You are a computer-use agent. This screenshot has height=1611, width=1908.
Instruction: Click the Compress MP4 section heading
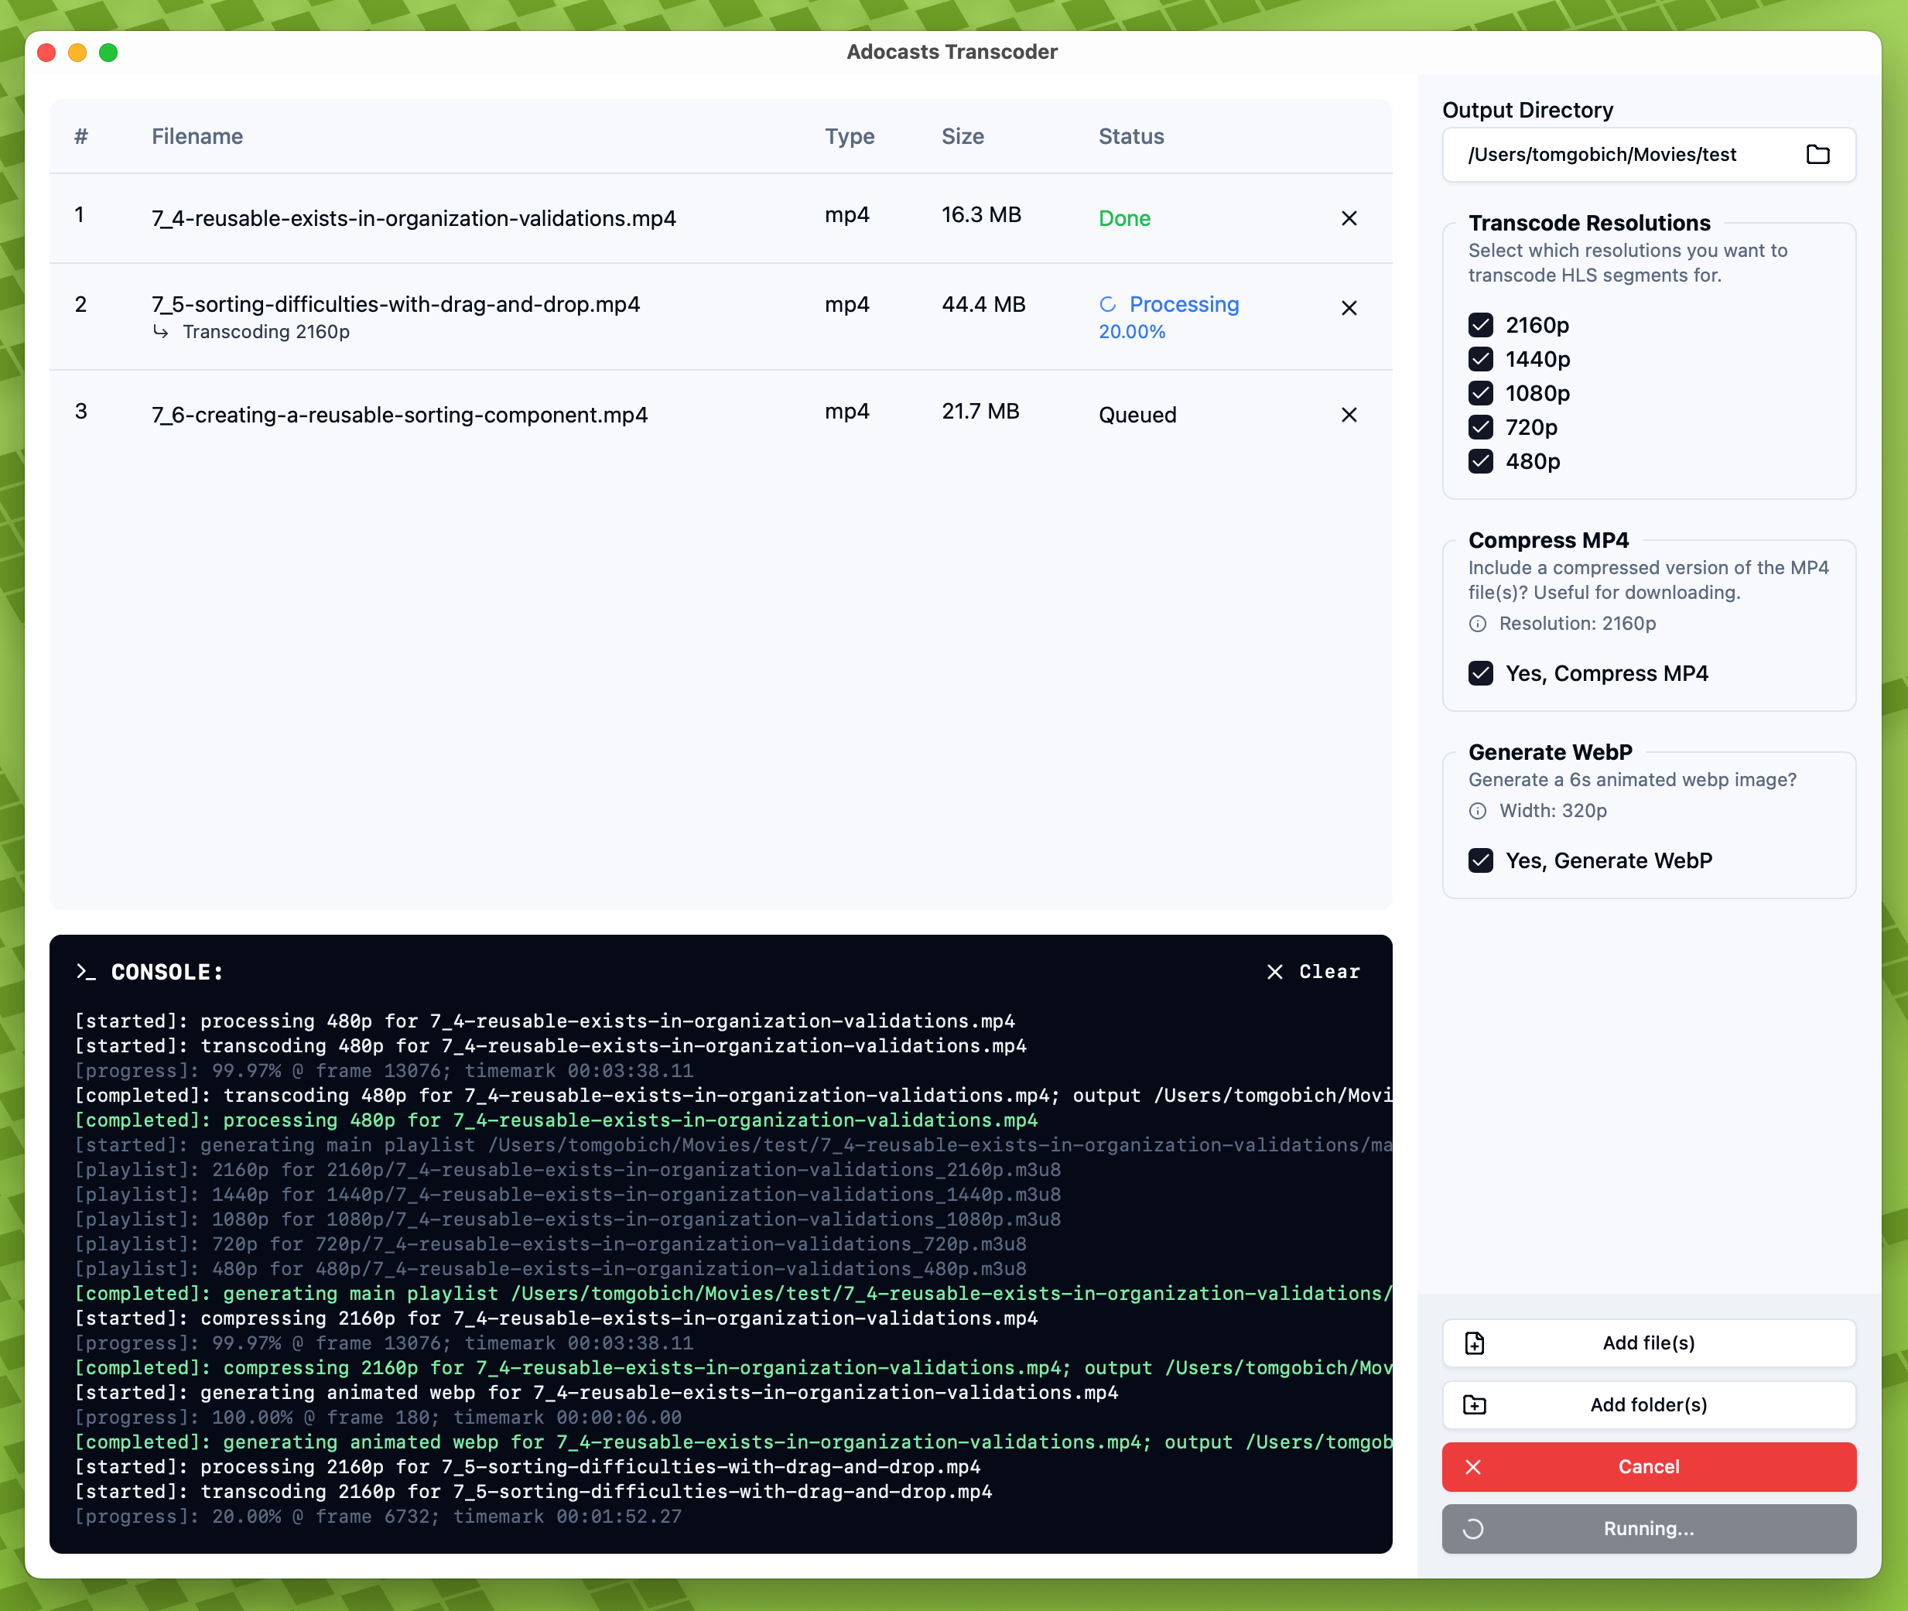click(1548, 540)
